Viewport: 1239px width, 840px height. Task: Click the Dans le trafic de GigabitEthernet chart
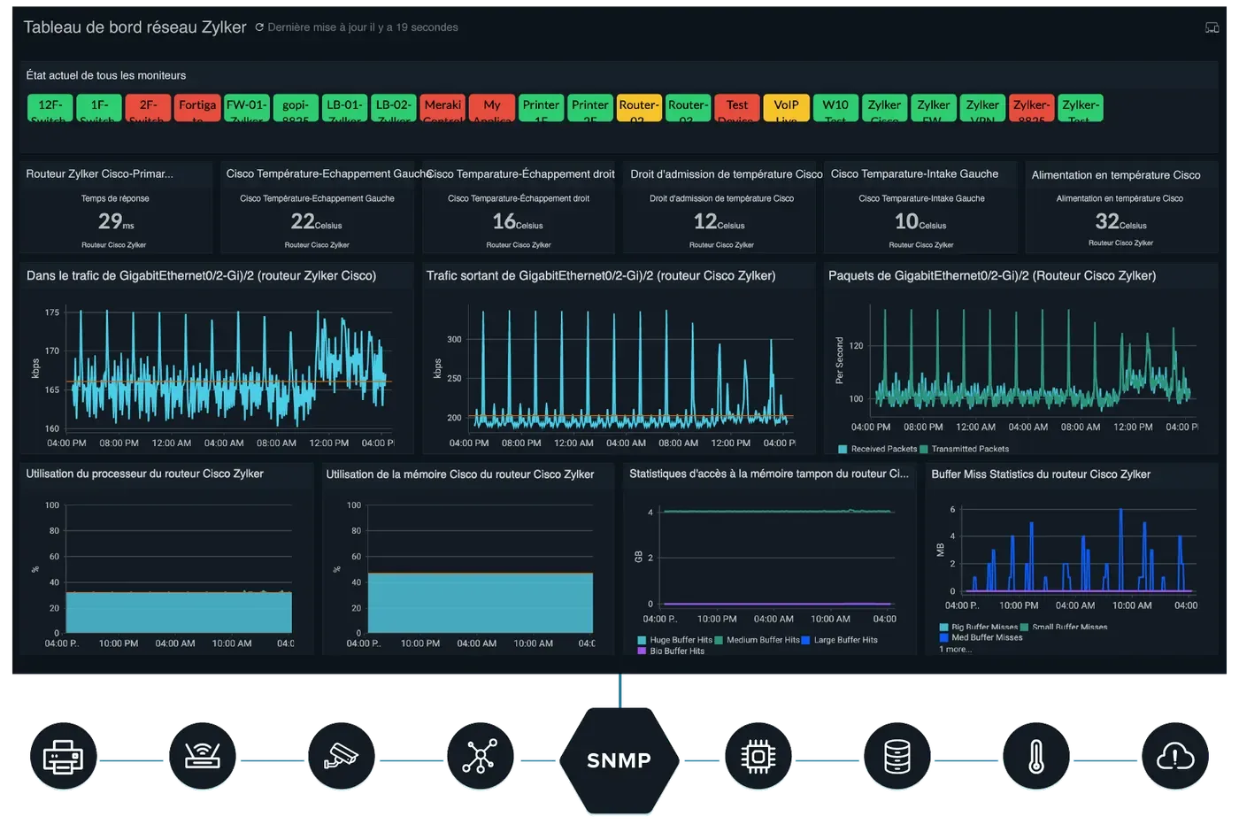(x=216, y=358)
